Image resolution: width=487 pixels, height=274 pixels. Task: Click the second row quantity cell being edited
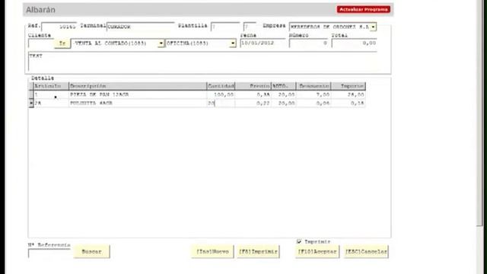point(221,103)
